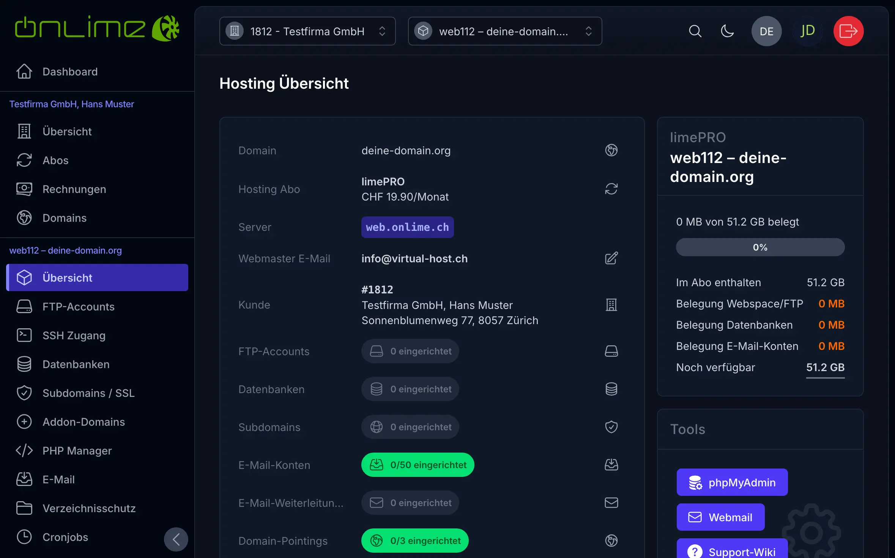895x558 pixels.
Task: Click edit icon next to Webmaster E-Mail
Action: 611,259
